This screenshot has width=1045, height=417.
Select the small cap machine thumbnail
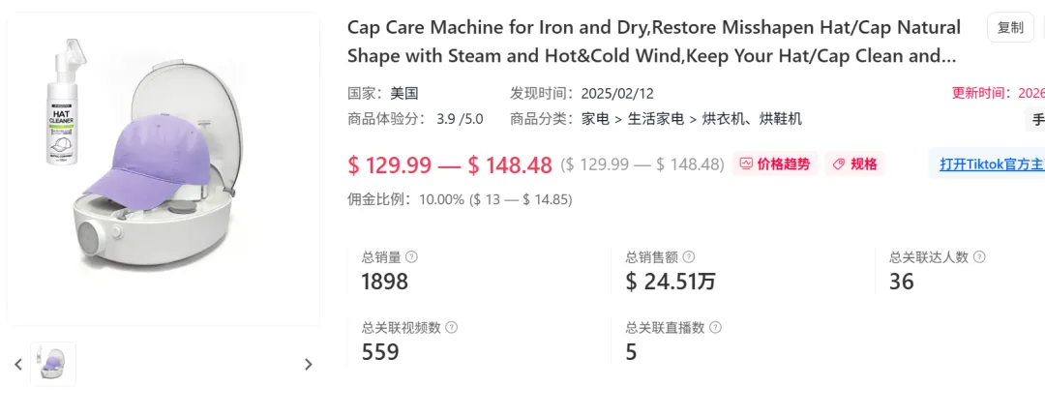click(x=53, y=364)
